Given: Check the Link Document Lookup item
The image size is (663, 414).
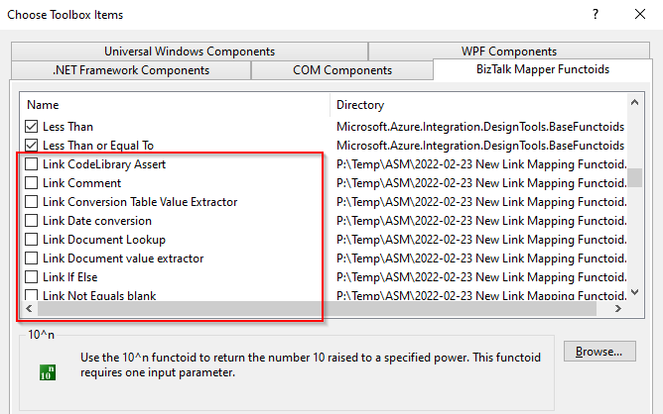Looking at the screenshot, I should click(32, 240).
